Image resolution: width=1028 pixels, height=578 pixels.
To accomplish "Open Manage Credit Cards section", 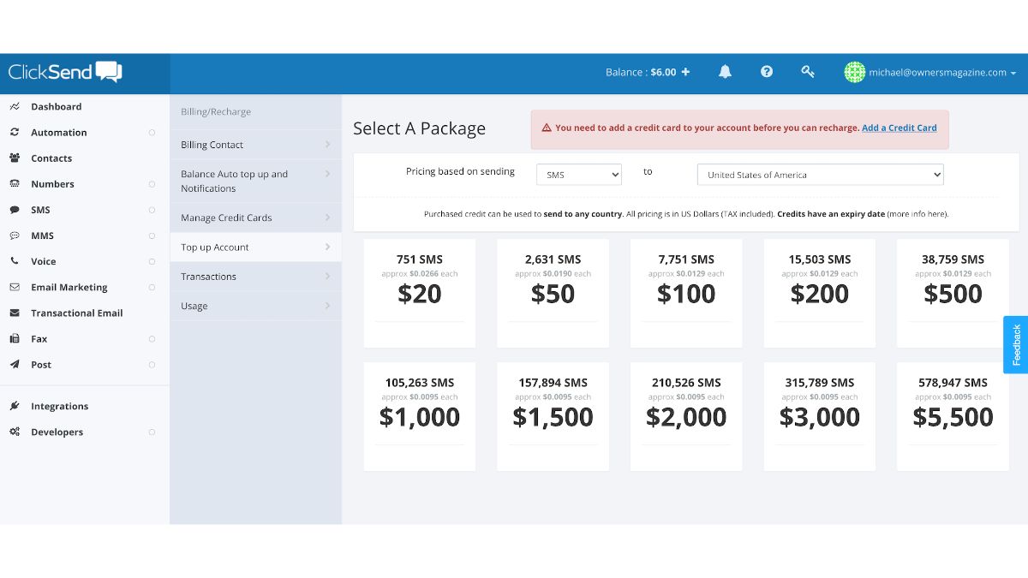I will pyautogui.click(x=255, y=217).
